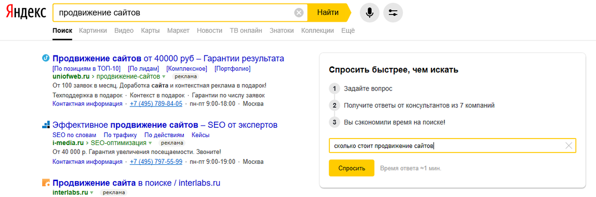The height and width of the screenshot is (197, 596).
Task: Click phone number +7 (495) 797-55-99
Action: click(x=156, y=161)
